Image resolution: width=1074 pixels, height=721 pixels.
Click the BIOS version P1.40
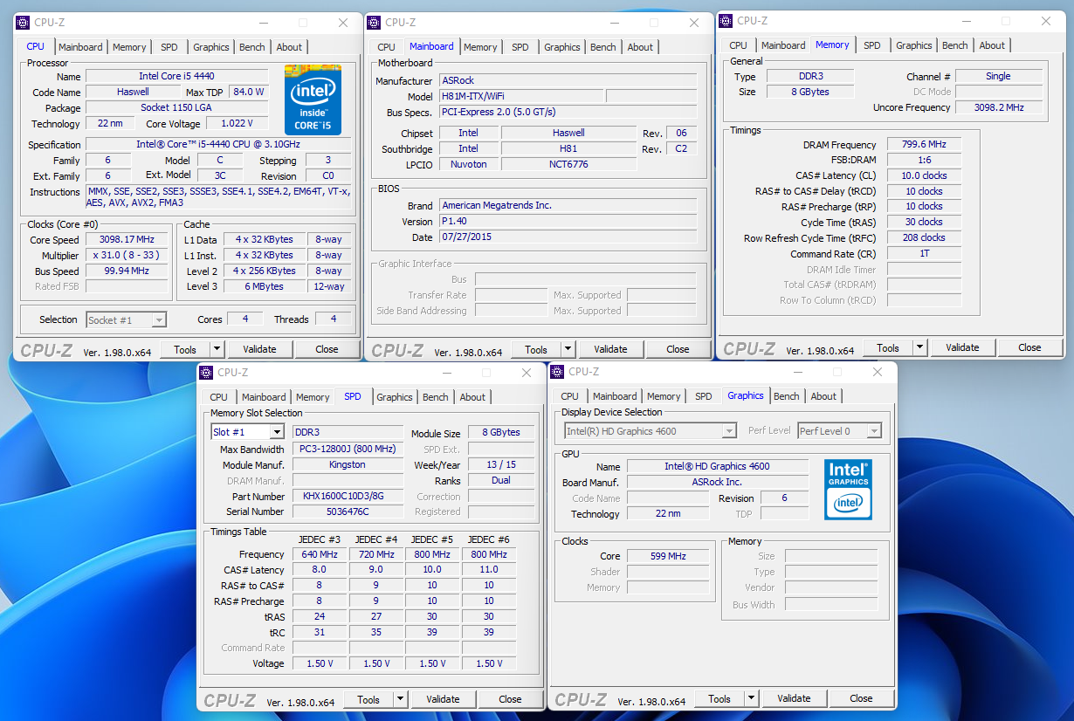point(568,222)
